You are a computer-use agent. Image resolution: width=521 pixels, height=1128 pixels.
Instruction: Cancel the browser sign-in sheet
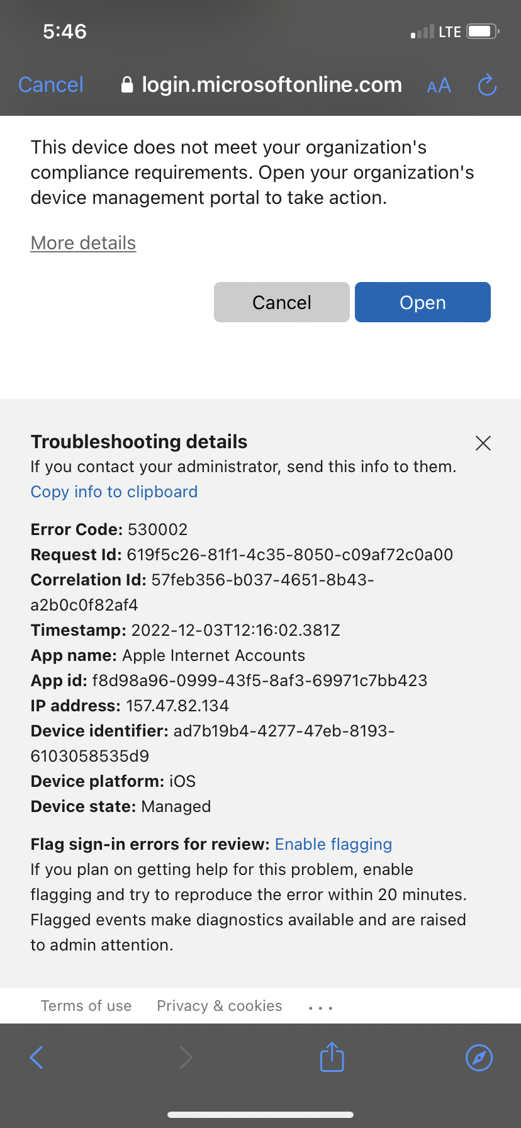coord(51,85)
